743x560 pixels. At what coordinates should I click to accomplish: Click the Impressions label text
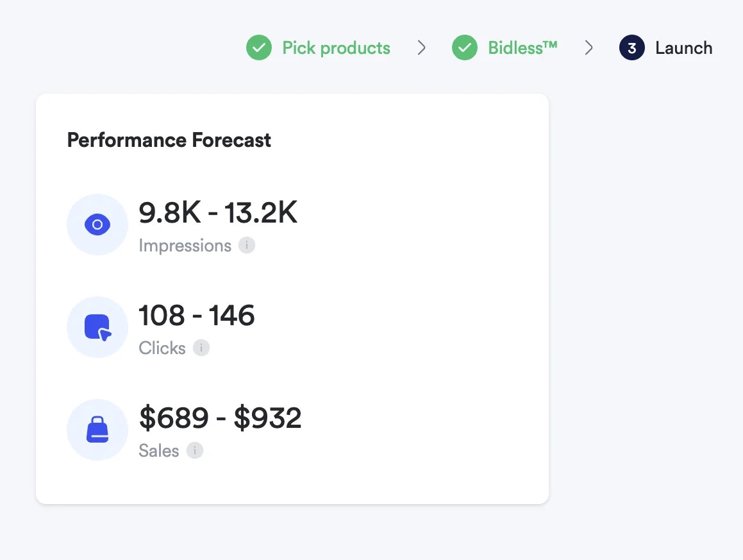pos(185,245)
